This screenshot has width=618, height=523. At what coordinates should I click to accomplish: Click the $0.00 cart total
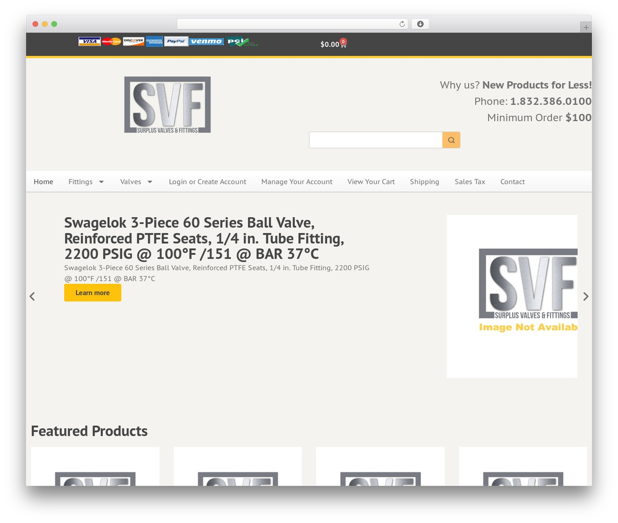pyautogui.click(x=330, y=44)
